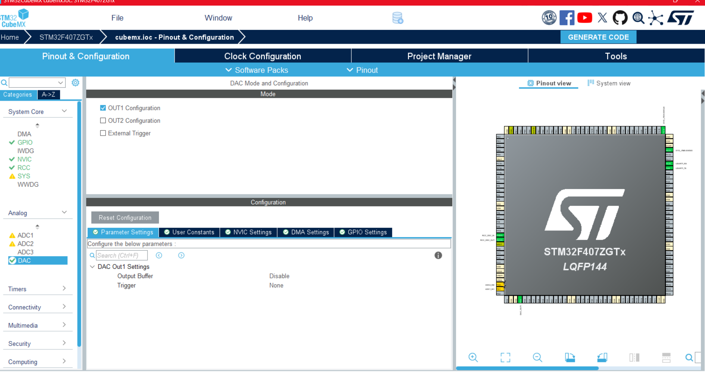705x372 pixels.
Task: Open the Window menu
Action: point(218,18)
